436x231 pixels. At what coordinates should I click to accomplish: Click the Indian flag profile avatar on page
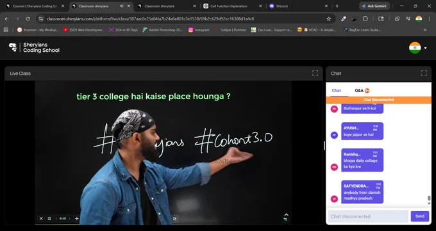pyautogui.click(x=415, y=48)
